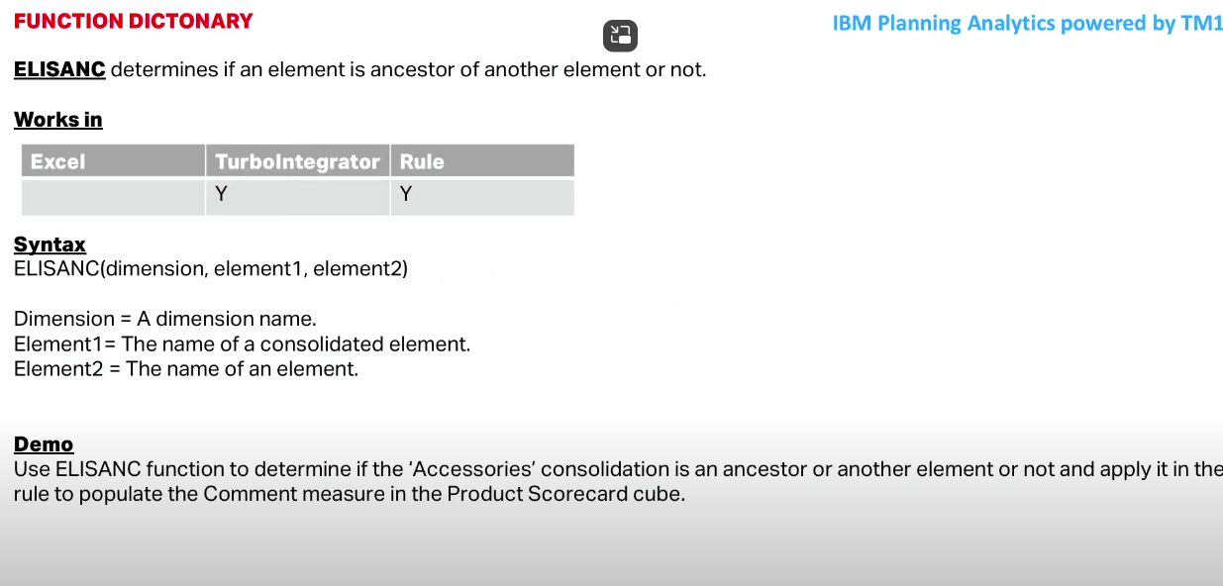
Task: Click the Element2 definition line
Action: [x=186, y=369]
